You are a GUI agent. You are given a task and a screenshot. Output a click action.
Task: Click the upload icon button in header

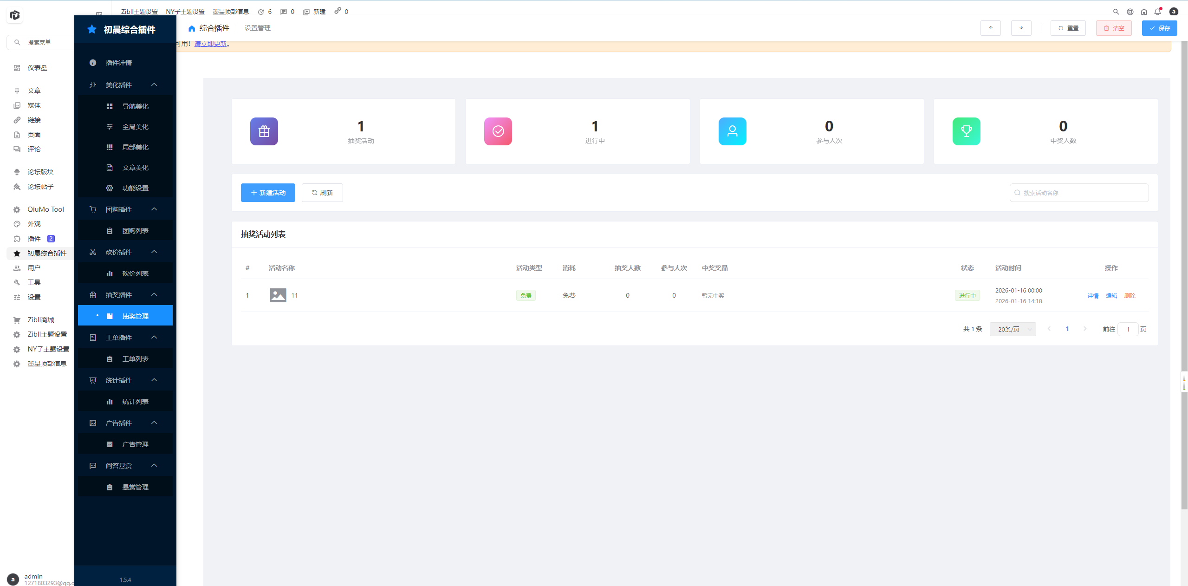pos(990,28)
